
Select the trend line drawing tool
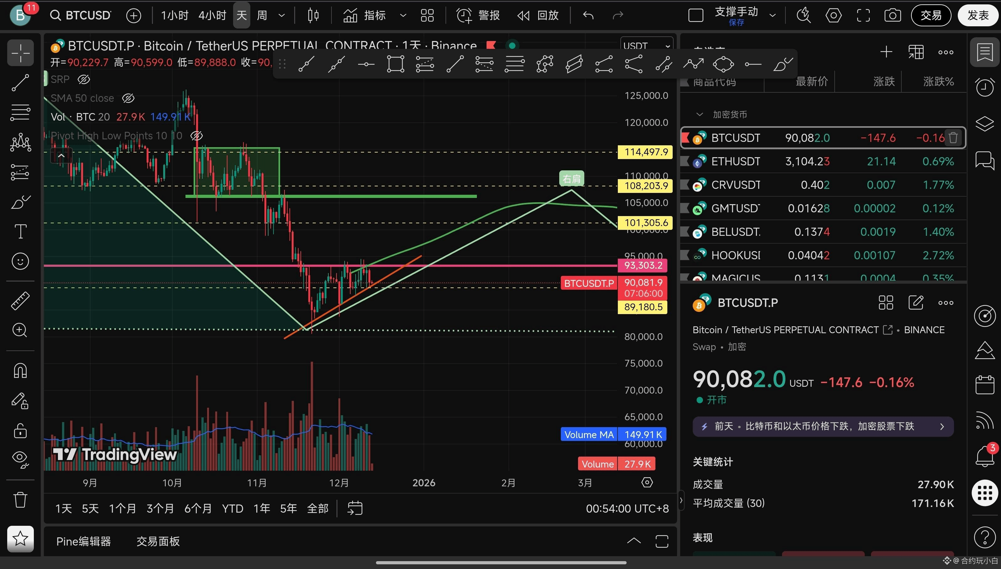(x=20, y=83)
